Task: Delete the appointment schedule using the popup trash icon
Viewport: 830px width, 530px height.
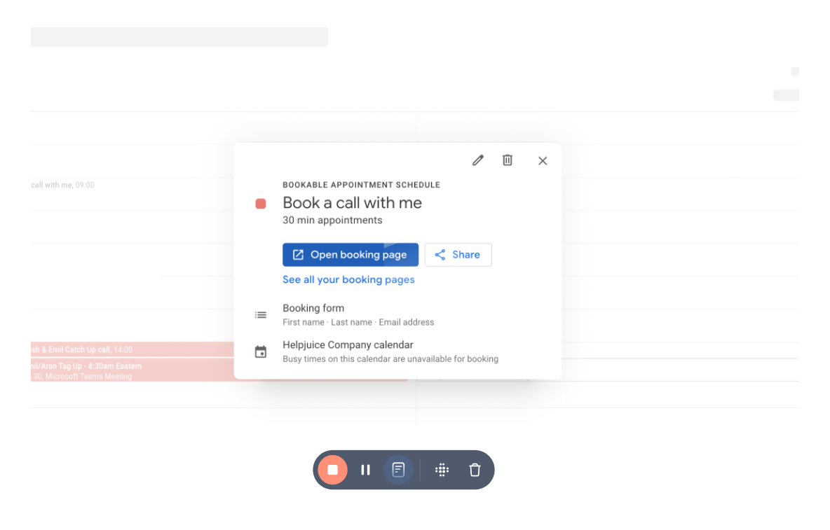Action: 508,160
